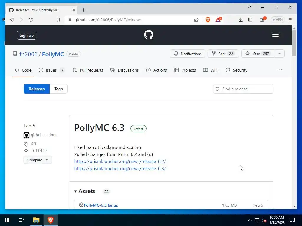Open the prismlauncher release-6.3 link
The width and height of the screenshot is (302, 226).
coord(120,169)
